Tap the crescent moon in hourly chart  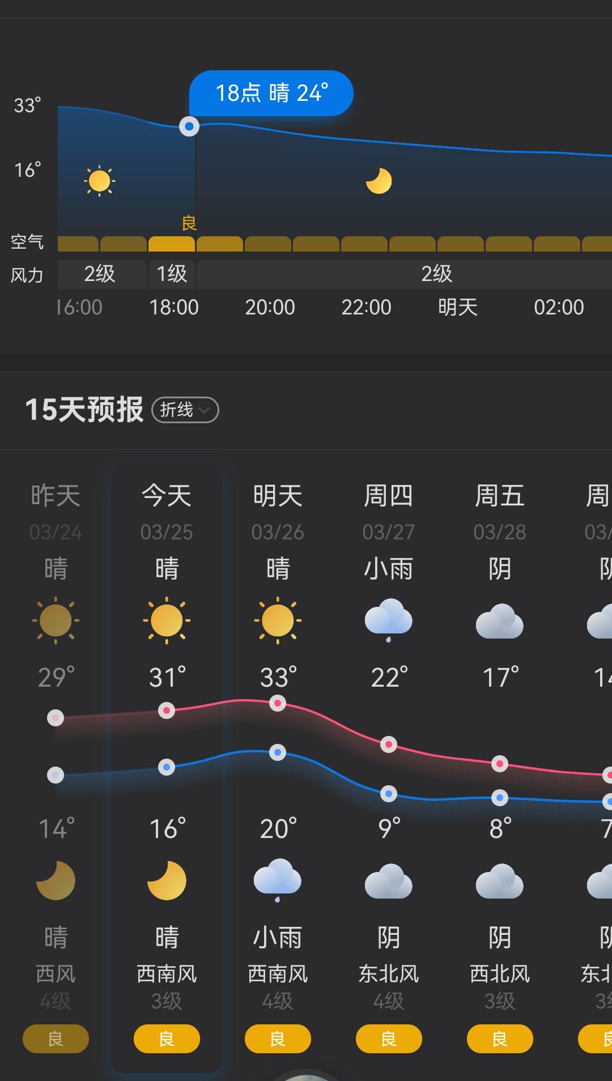pos(379,181)
